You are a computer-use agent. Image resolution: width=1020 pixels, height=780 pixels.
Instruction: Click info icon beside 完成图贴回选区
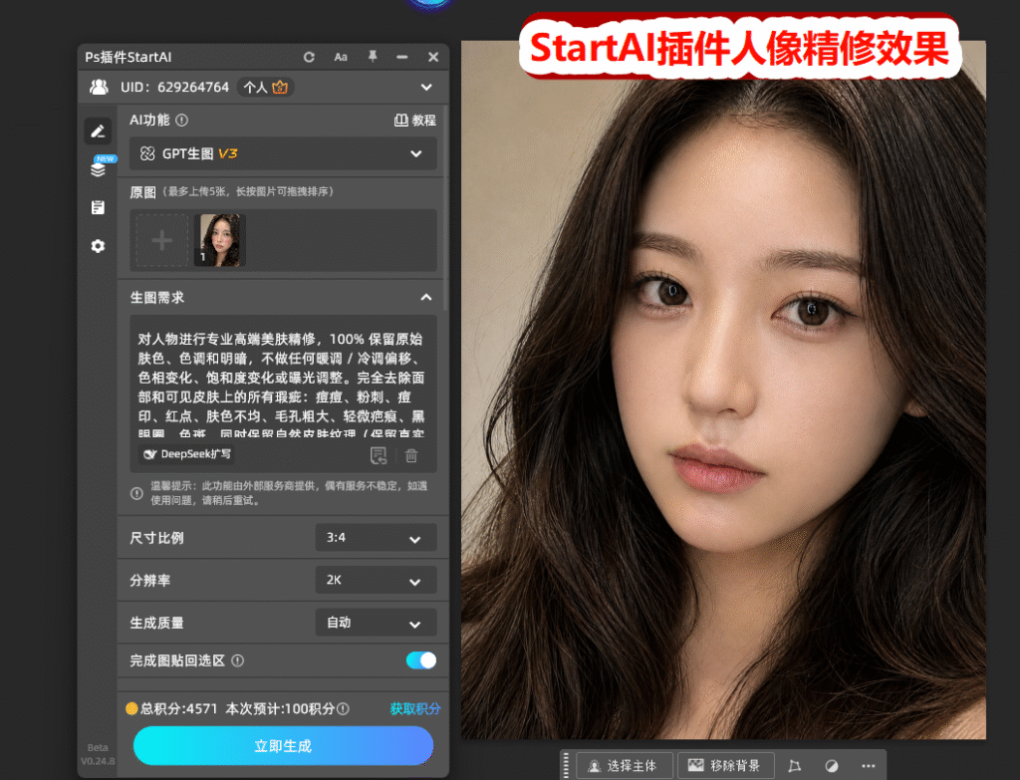pyautogui.click(x=238, y=660)
